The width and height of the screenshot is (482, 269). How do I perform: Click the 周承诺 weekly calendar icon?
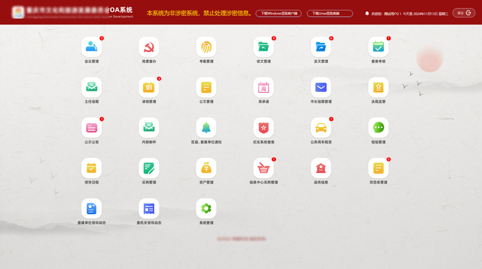point(264,87)
